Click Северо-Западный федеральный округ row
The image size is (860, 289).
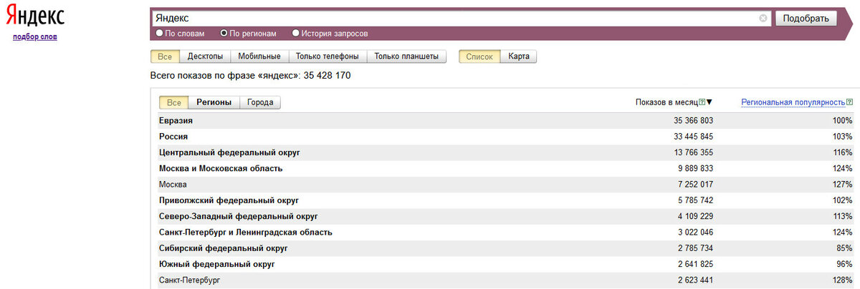pyautogui.click(x=238, y=216)
